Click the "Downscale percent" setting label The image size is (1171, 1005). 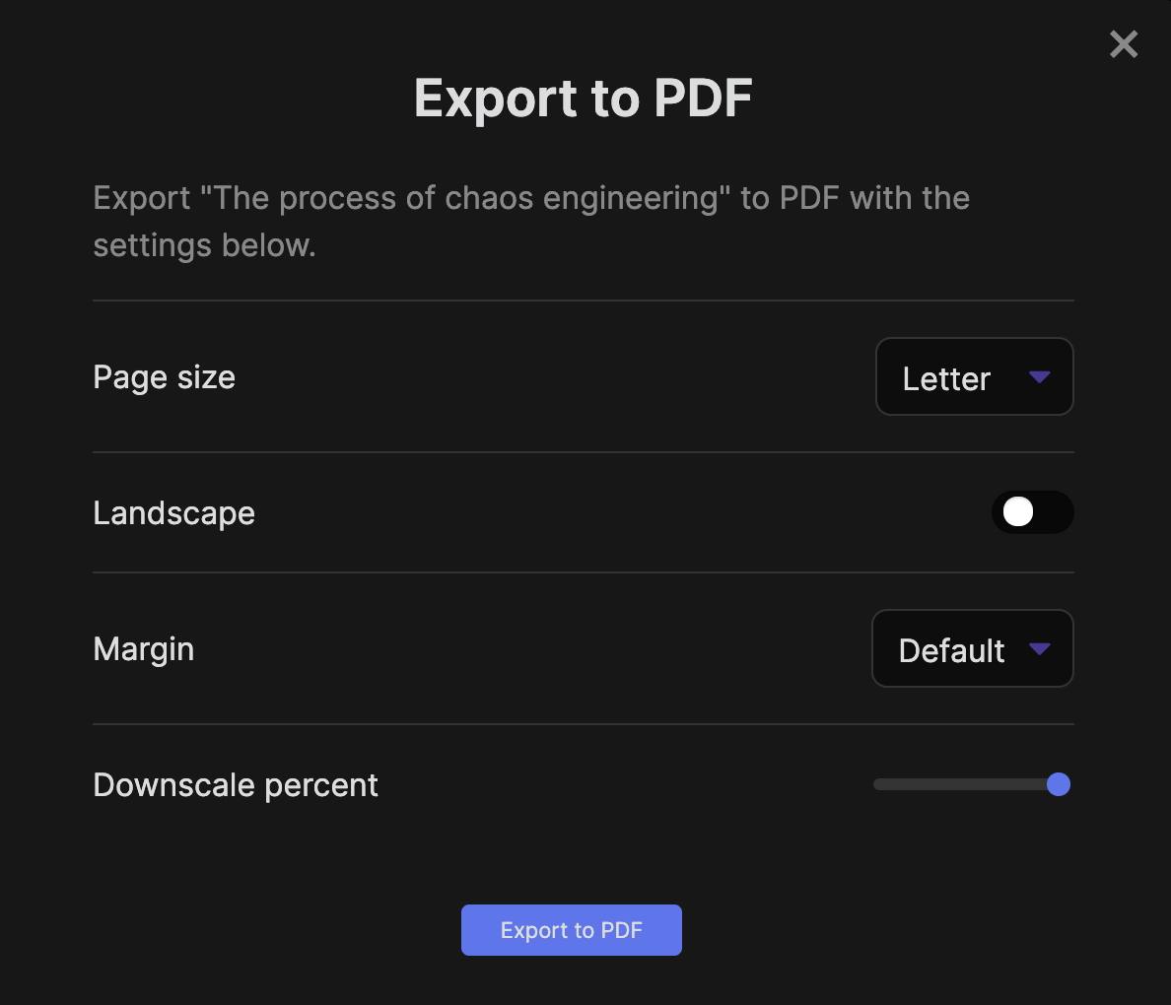(x=235, y=785)
